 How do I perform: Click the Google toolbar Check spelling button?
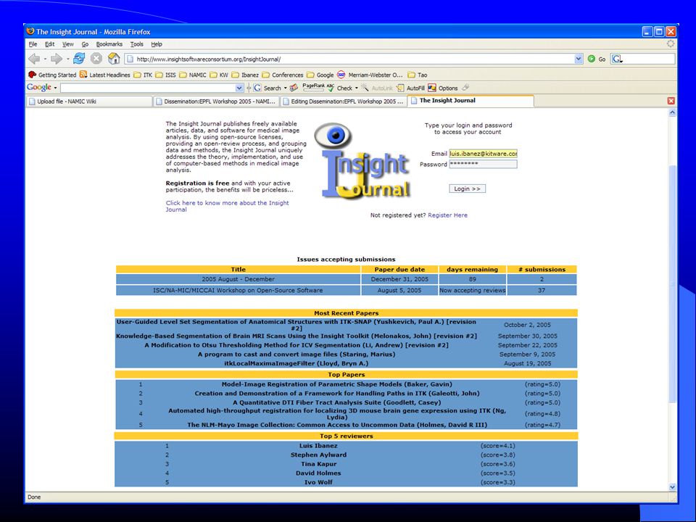[x=339, y=88]
